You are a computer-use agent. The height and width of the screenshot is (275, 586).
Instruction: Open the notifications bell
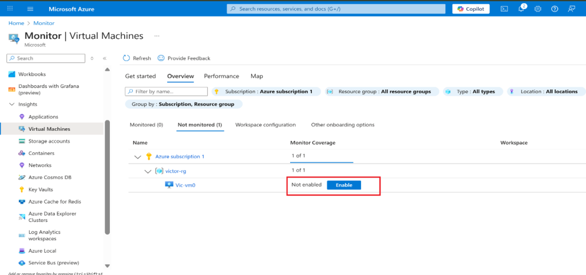coord(521,9)
